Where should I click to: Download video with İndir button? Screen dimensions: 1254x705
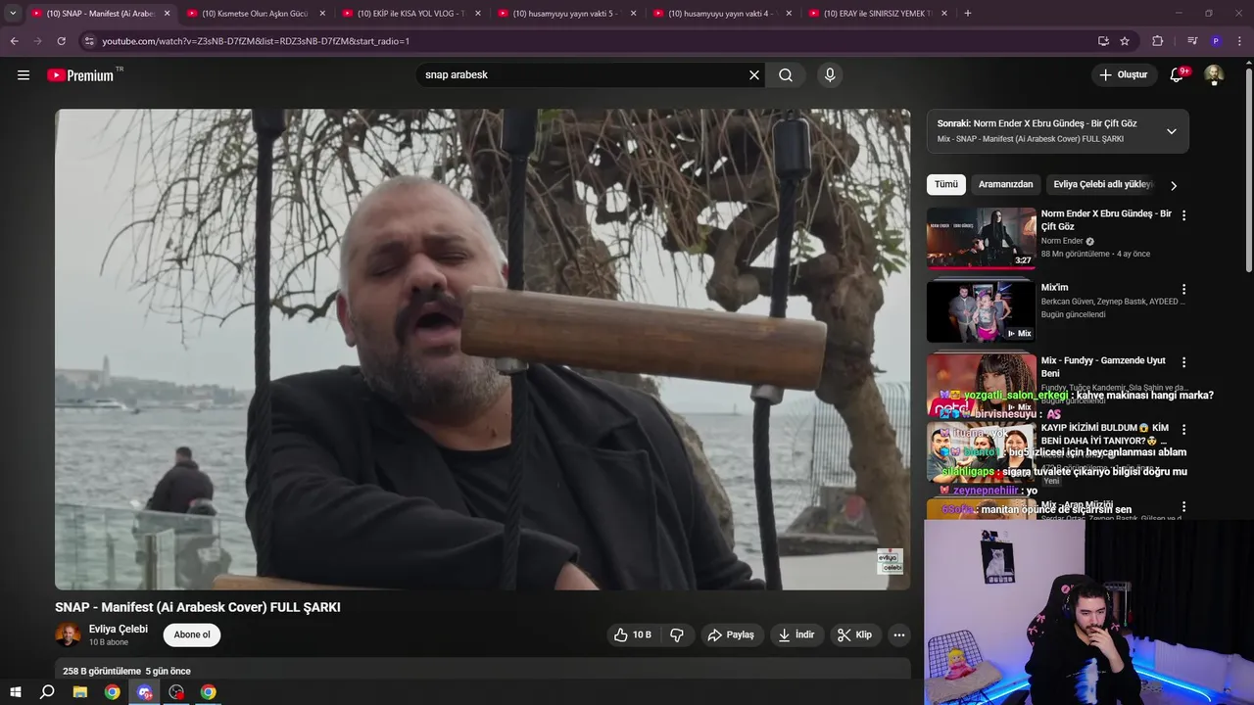click(x=796, y=634)
